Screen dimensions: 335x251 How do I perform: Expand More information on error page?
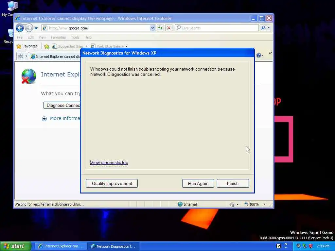click(x=61, y=118)
